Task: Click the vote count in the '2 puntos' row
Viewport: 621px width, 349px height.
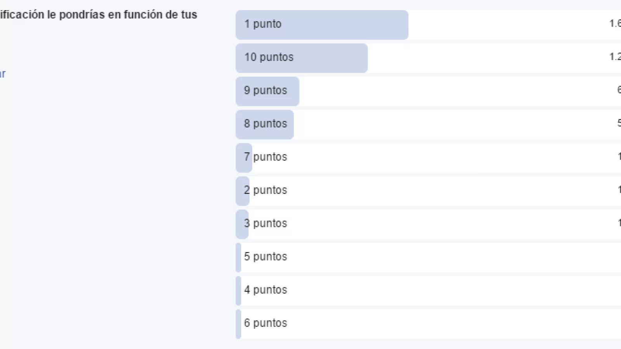Action: 619,190
